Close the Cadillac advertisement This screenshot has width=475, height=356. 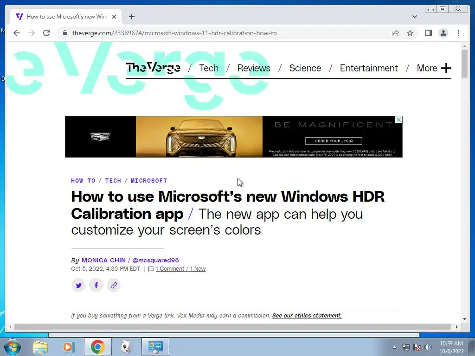[398, 120]
